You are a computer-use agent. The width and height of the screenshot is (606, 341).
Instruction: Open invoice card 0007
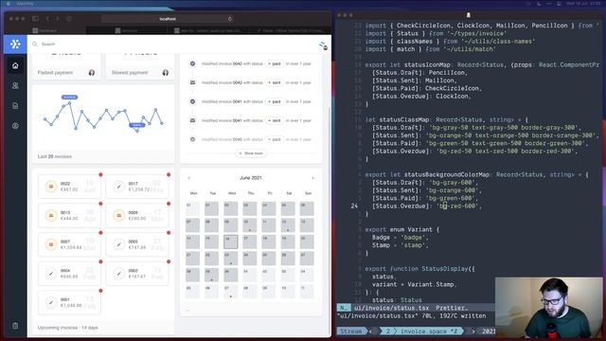pyautogui.click(x=69, y=244)
